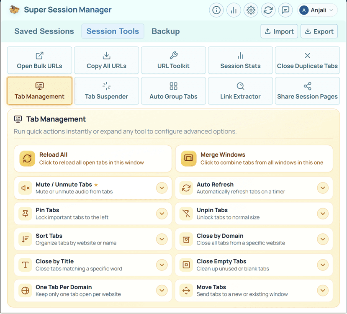Run Close Duplicate Tabs tool
Viewport: 347px width, 314px height.
pos(307,60)
